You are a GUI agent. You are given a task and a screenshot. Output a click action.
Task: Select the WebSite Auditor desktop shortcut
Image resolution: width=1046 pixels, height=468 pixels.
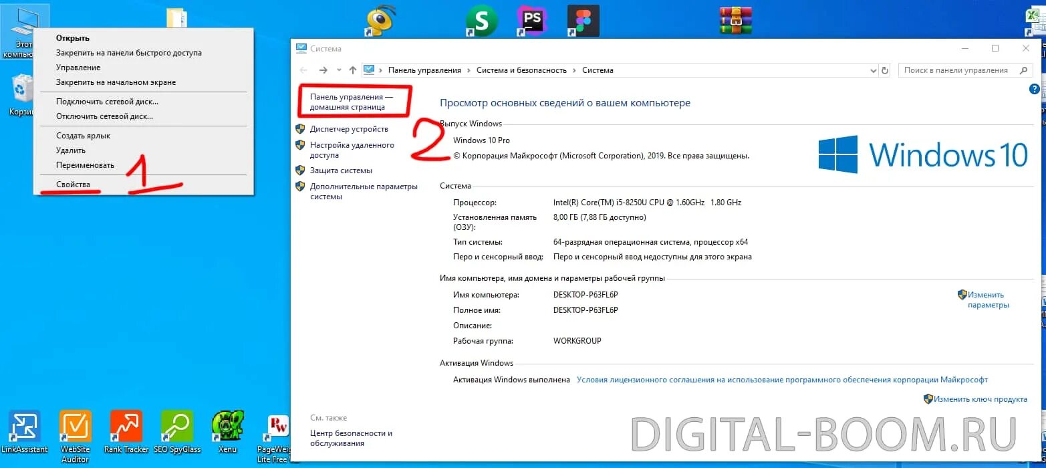[75, 437]
